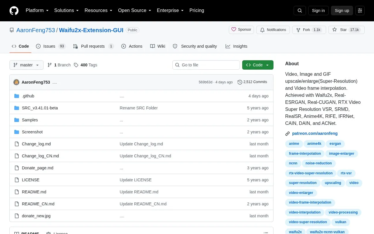View the 1 Branch list
This screenshot has width=374, height=234.
(59, 65)
